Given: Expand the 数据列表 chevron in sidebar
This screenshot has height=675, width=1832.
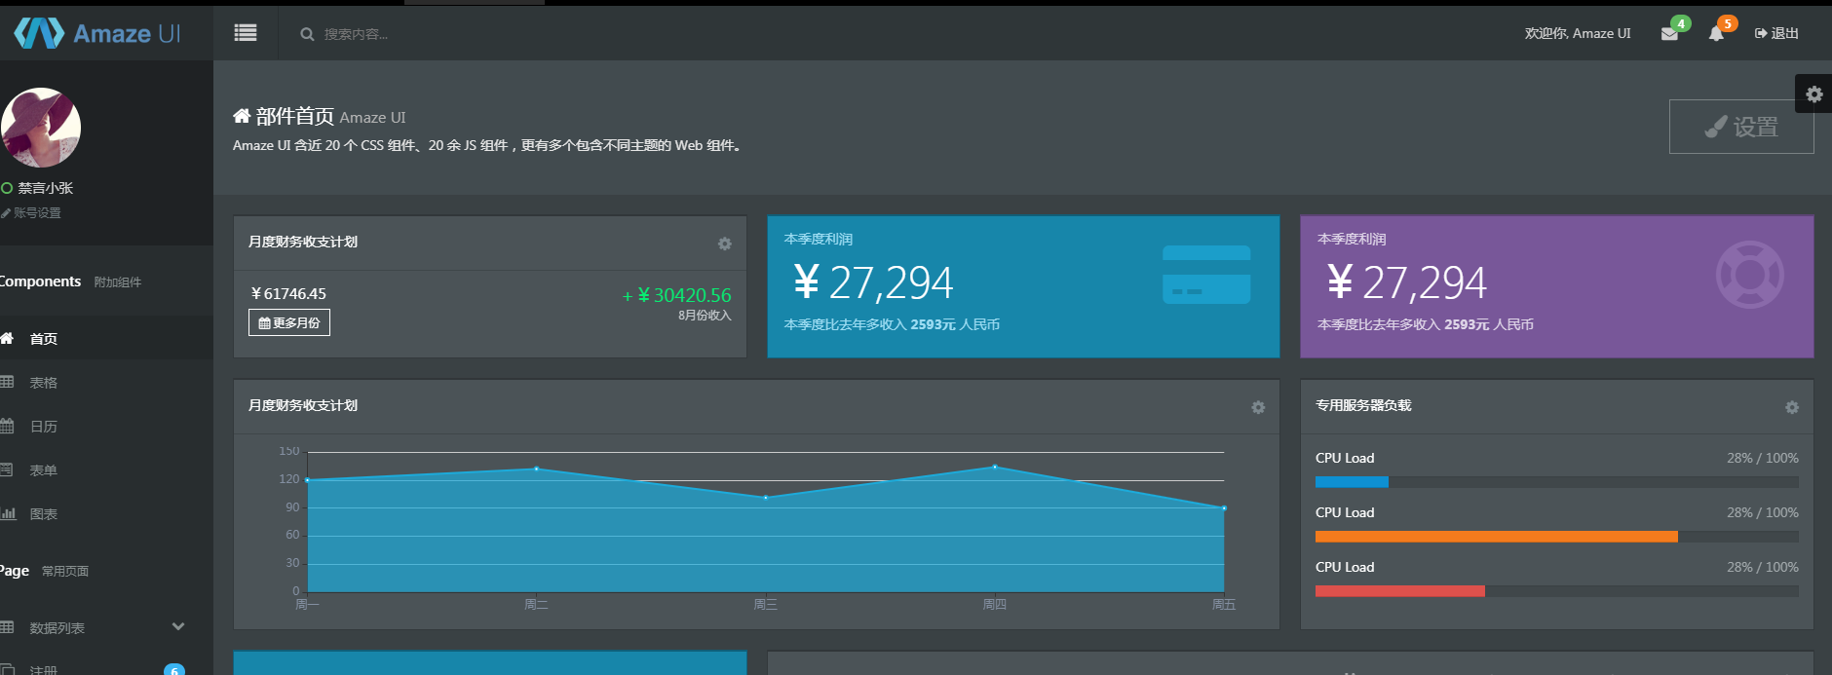Looking at the screenshot, I should point(178,627).
